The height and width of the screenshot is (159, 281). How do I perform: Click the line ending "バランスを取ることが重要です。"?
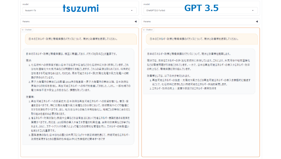72,54
